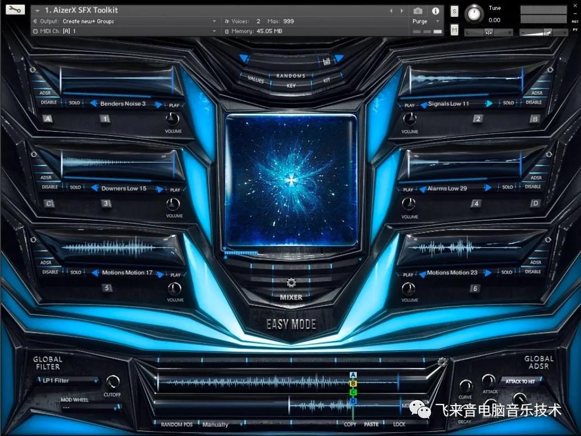Screen dimensions: 581x436
Task: Open the LP1 Filter type dropdown
Action: click(x=68, y=380)
